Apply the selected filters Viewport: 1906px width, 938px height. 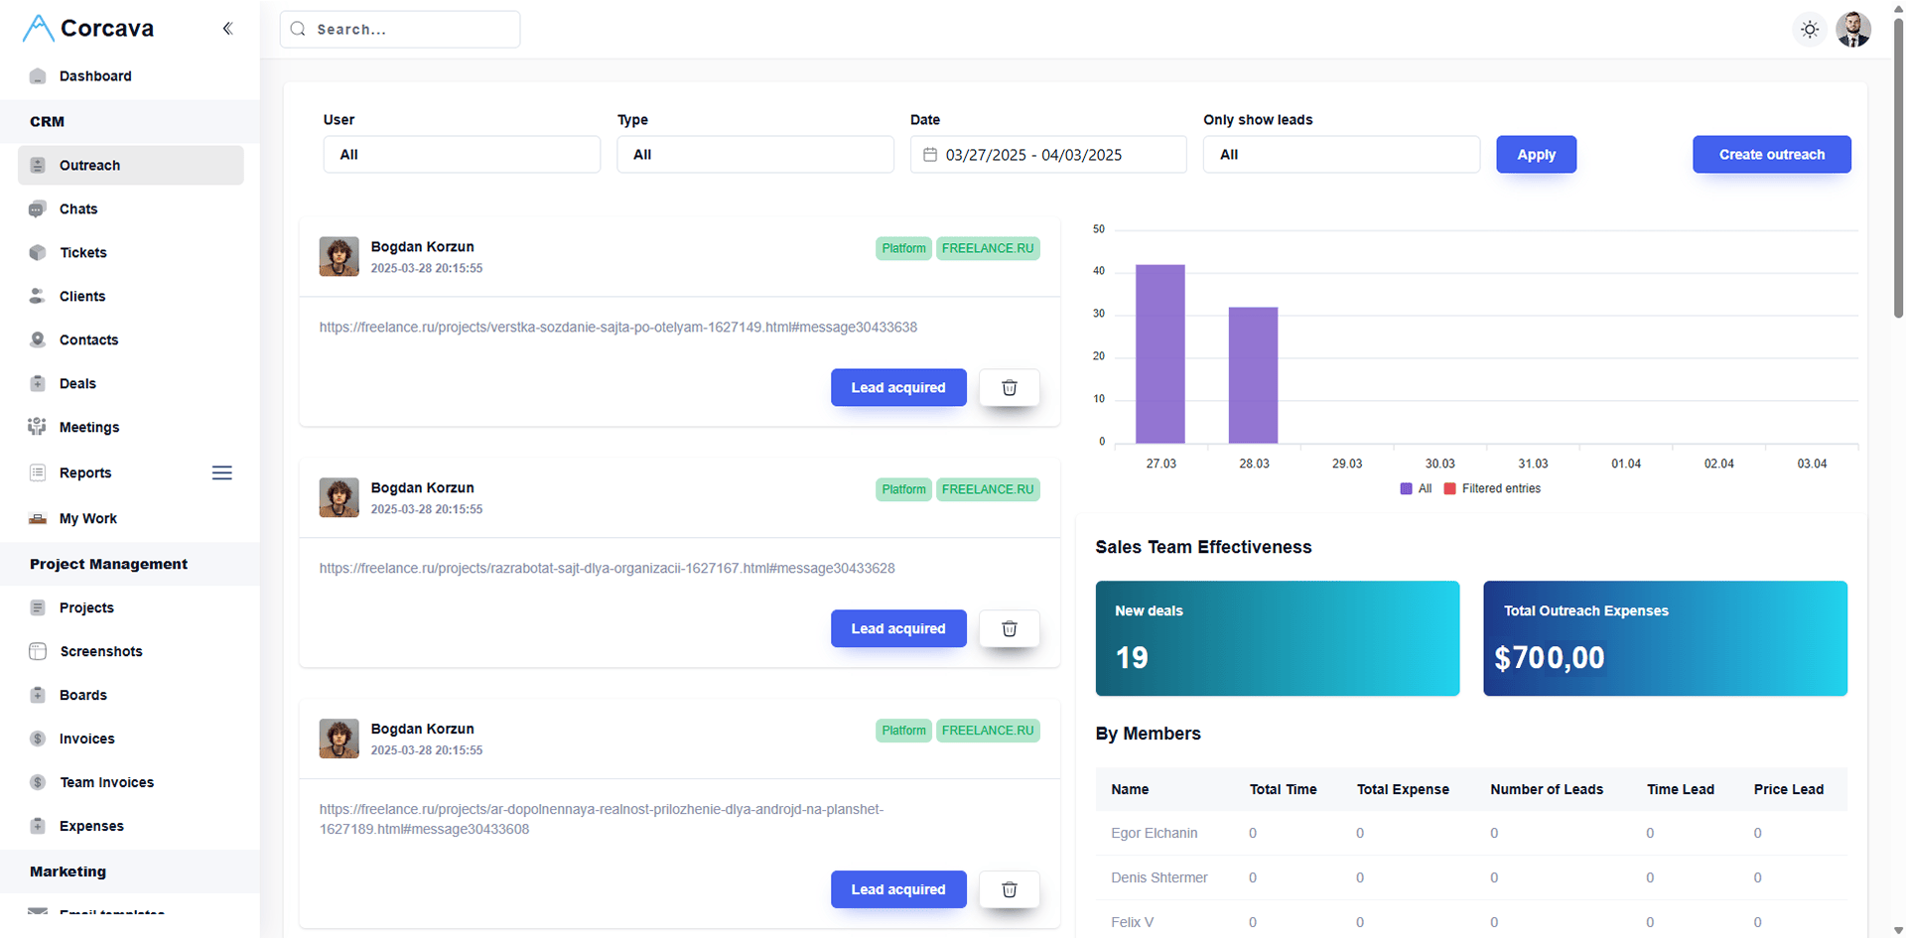point(1535,155)
